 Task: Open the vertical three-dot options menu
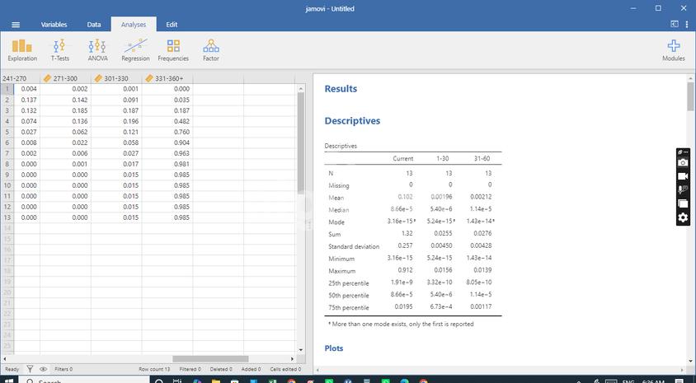click(x=687, y=25)
